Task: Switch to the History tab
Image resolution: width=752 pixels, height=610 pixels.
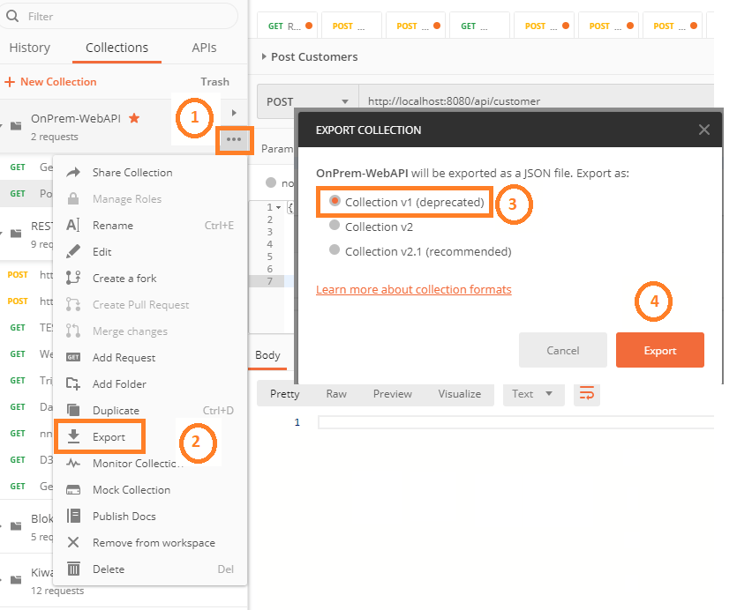Action: click(x=30, y=48)
